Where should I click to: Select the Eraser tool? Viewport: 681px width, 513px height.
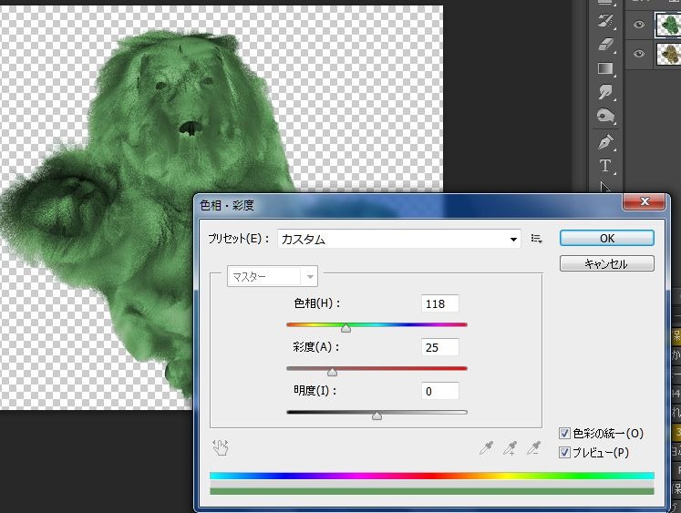[604, 44]
